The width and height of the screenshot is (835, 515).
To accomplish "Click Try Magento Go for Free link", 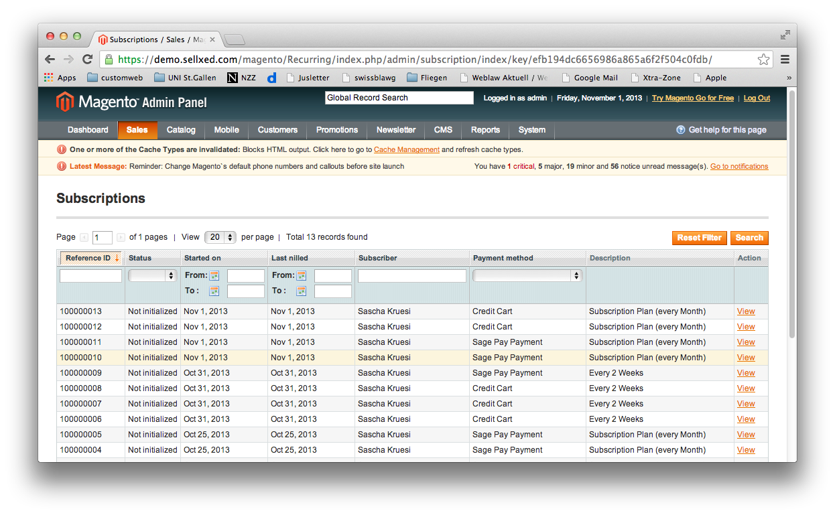I will coord(693,98).
